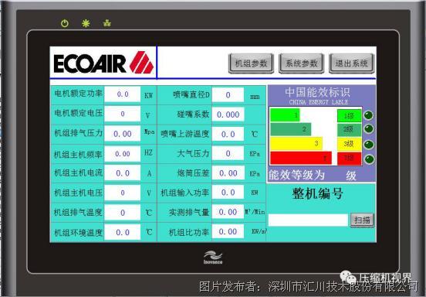Click the 机组排气压力 value field

click(x=123, y=134)
